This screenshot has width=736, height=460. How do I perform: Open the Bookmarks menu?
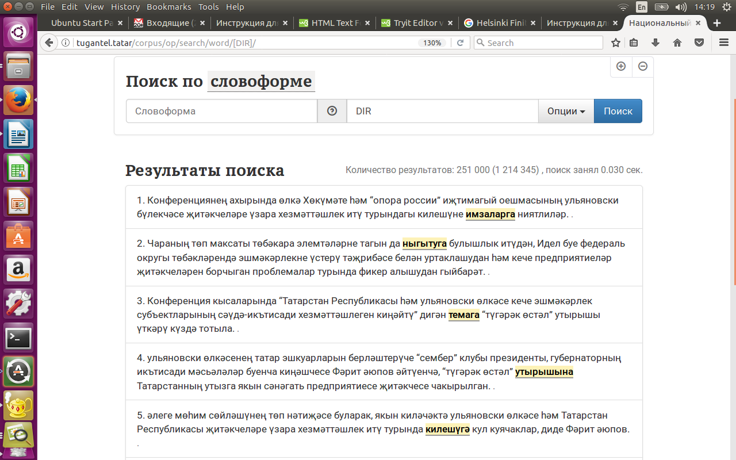pos(168,6)
